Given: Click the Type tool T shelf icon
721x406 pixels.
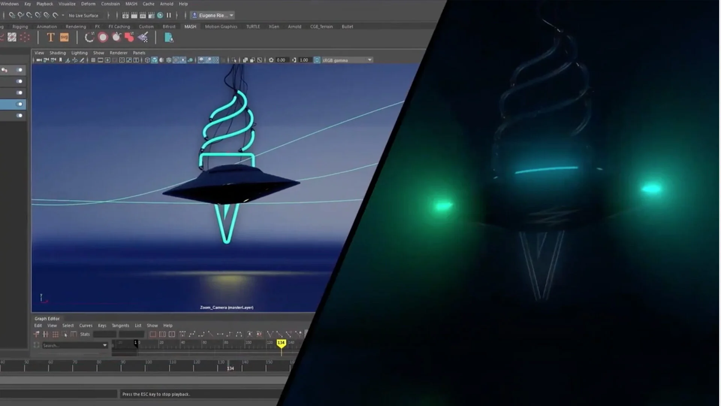Looking at the screenshot, I should pos(50,37).
